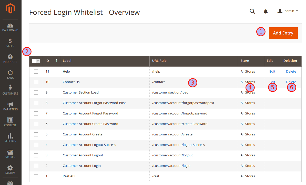
Task: Check the Customer Account Login row checkbox
Action: pos(36,166)
